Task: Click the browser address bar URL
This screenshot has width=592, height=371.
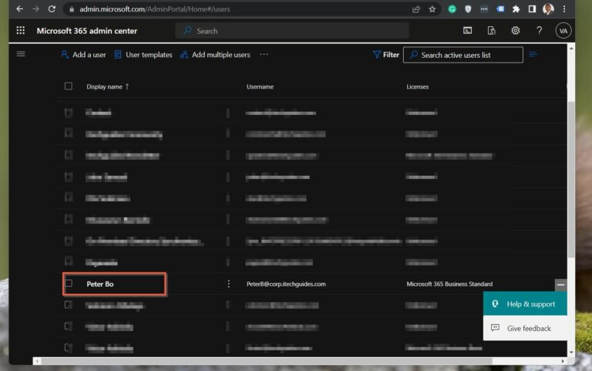Action: (154, 9)
